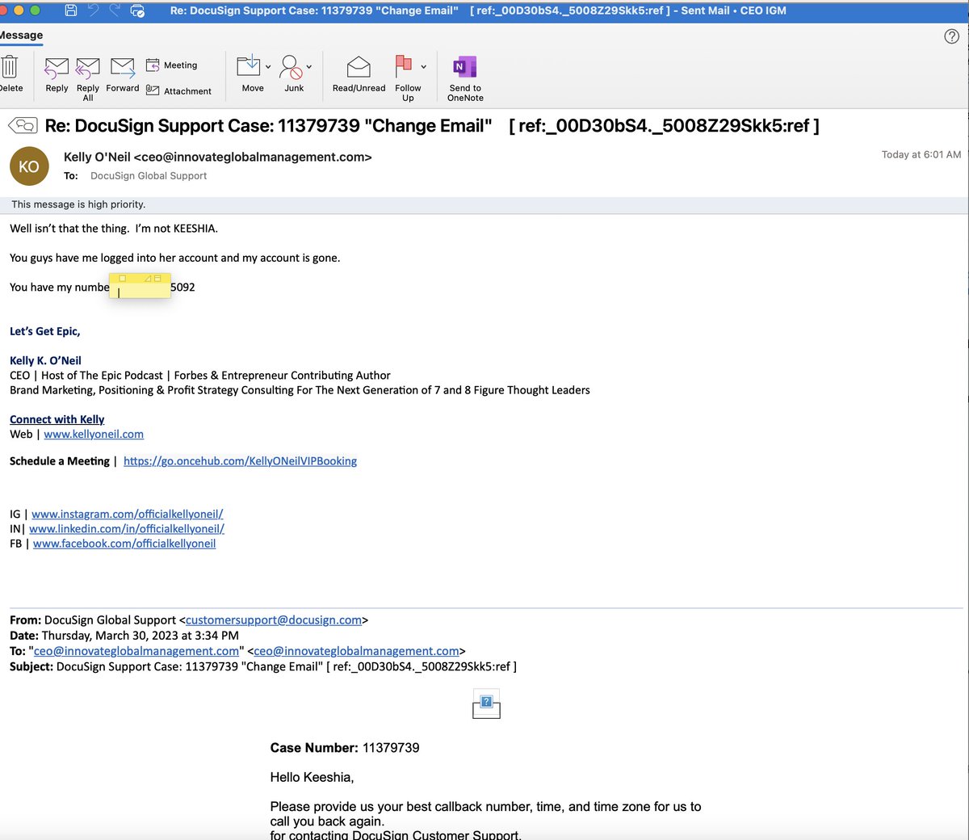Viewport: 969px width, 840px height.
Task: Create a Meeting from this message
Action: tap(171, 65)
